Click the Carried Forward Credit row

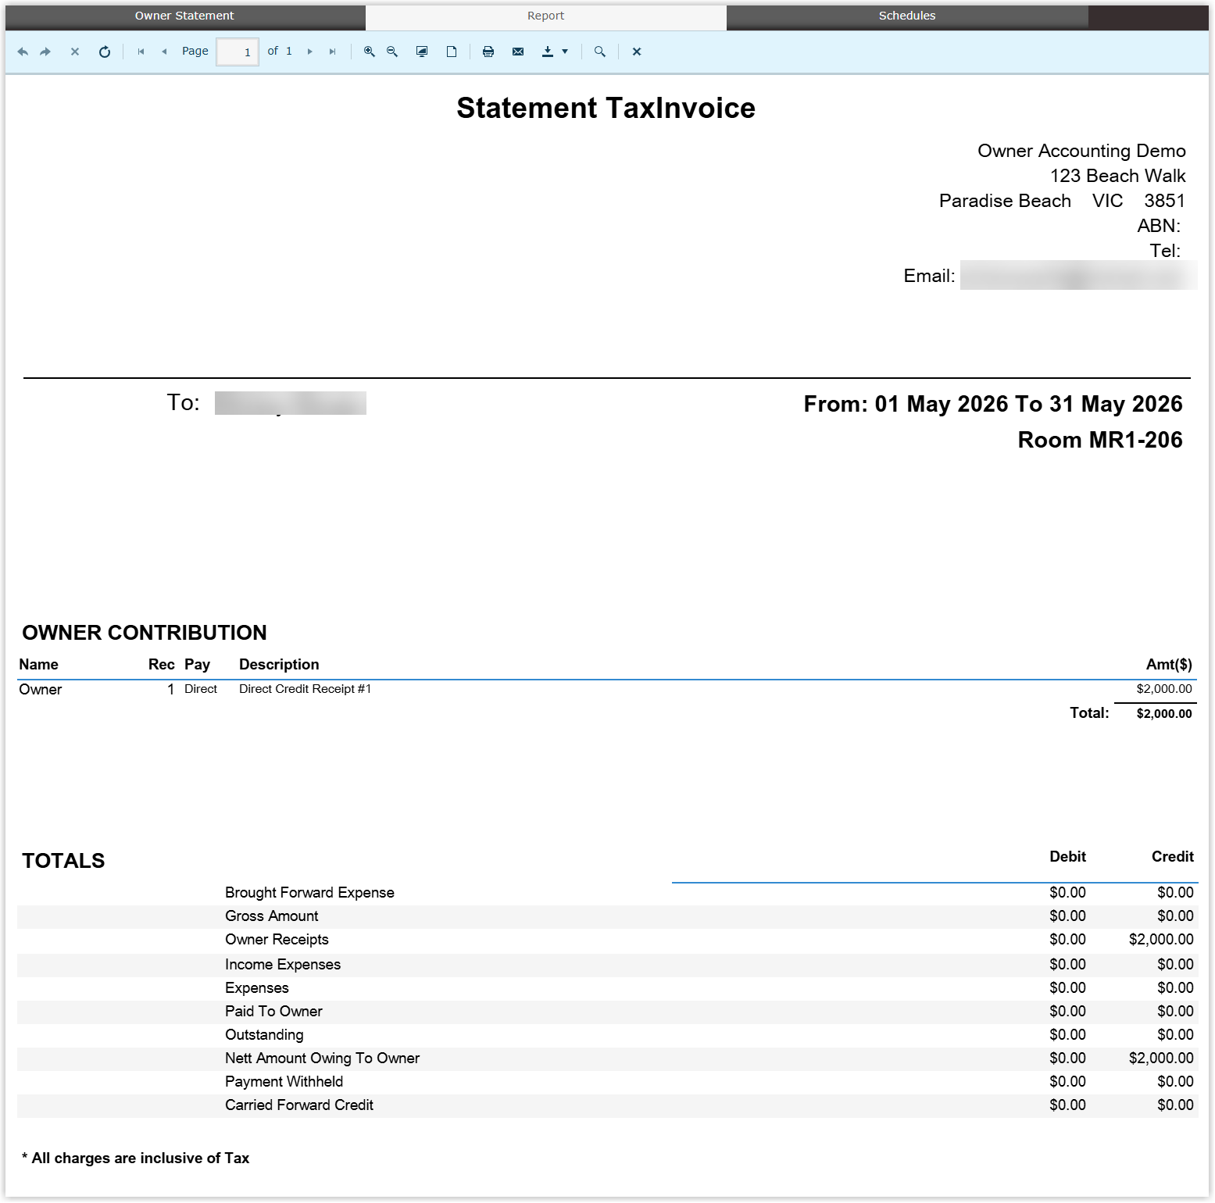[608, 1105]
